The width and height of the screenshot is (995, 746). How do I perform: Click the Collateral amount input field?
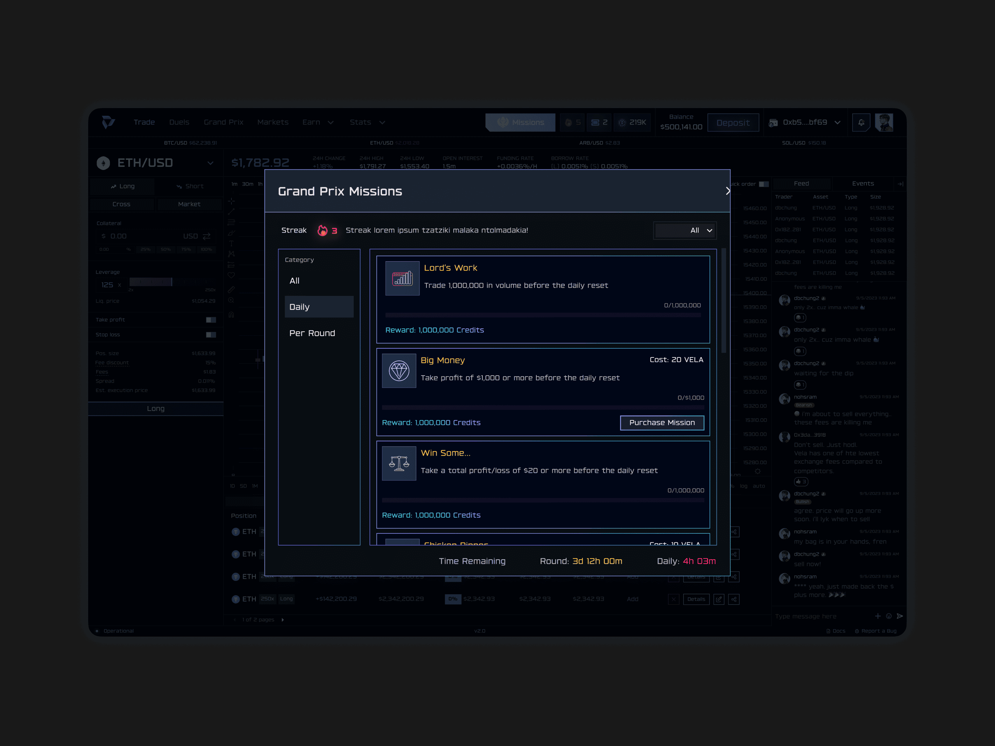156,236
